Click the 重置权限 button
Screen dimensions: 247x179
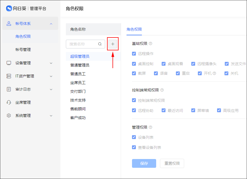[172, 163]
